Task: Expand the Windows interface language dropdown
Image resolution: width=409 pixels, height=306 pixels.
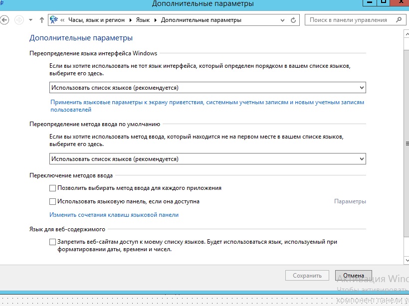Action: [207, 88]
